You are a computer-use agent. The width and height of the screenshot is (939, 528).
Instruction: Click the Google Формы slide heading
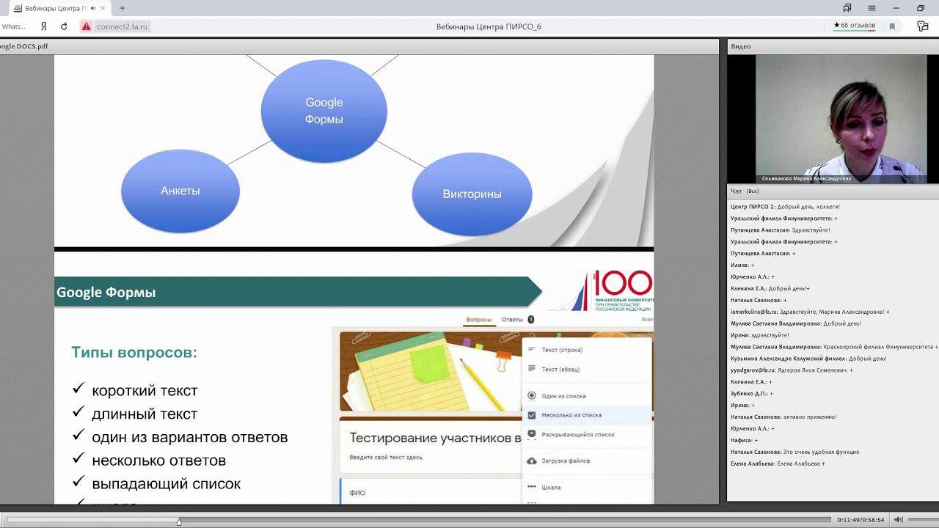point(106,292)
